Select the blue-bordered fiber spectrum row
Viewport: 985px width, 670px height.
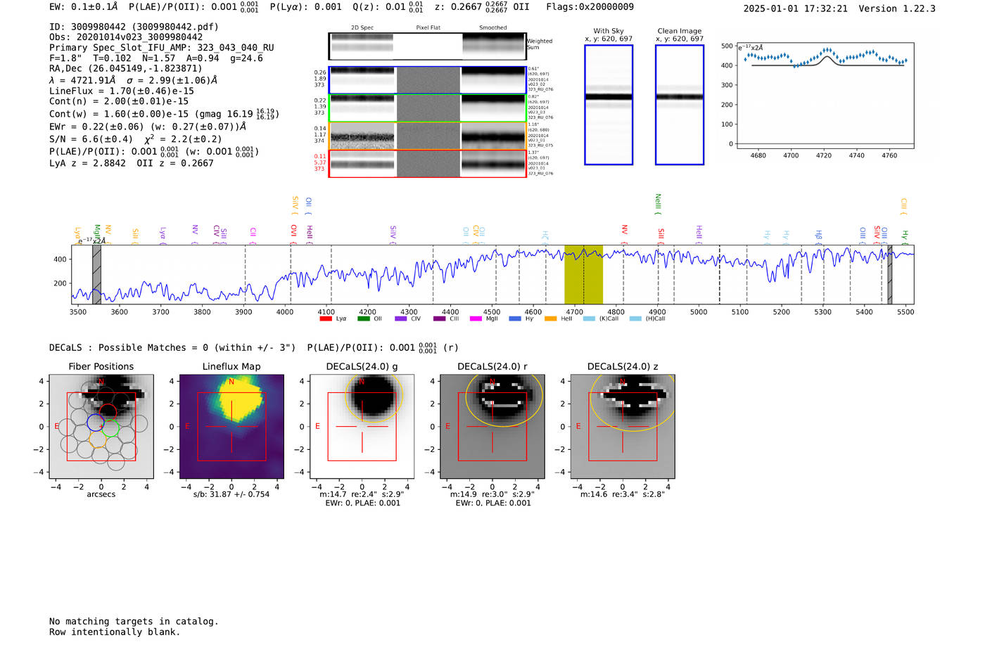pos(427,80)
